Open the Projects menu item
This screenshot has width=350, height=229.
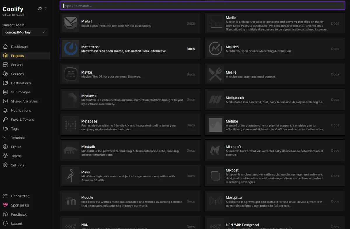(x=25, y=56)
